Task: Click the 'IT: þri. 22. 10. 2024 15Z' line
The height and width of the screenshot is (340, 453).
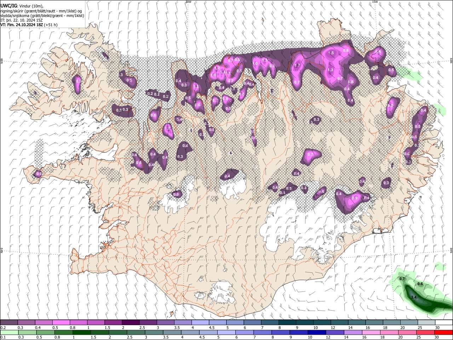Action: (21, 20)
